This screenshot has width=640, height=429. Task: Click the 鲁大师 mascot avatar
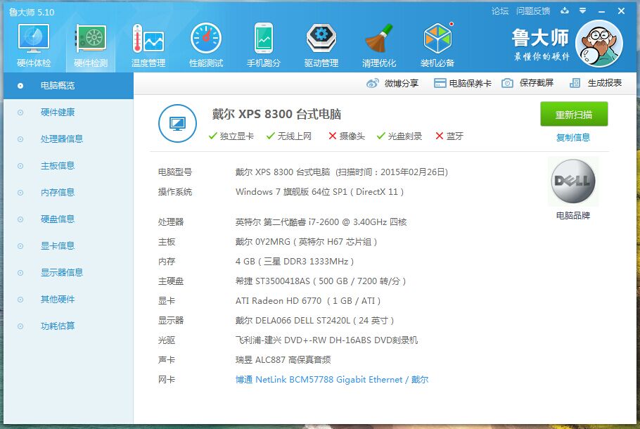coord(599,44)
